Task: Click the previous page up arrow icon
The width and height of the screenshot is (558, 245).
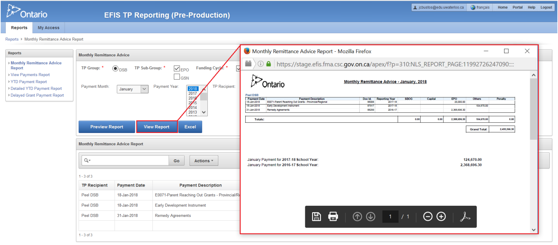Action: click(357, 216)
